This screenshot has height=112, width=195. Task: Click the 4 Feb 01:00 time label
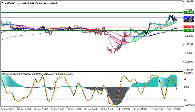[140, 109]
